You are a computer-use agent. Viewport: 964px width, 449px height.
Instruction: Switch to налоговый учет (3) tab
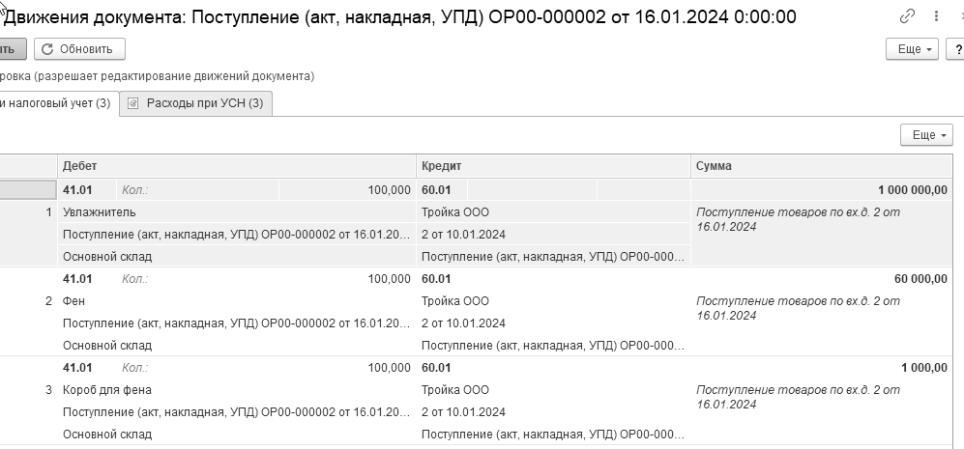pos(55,103)
